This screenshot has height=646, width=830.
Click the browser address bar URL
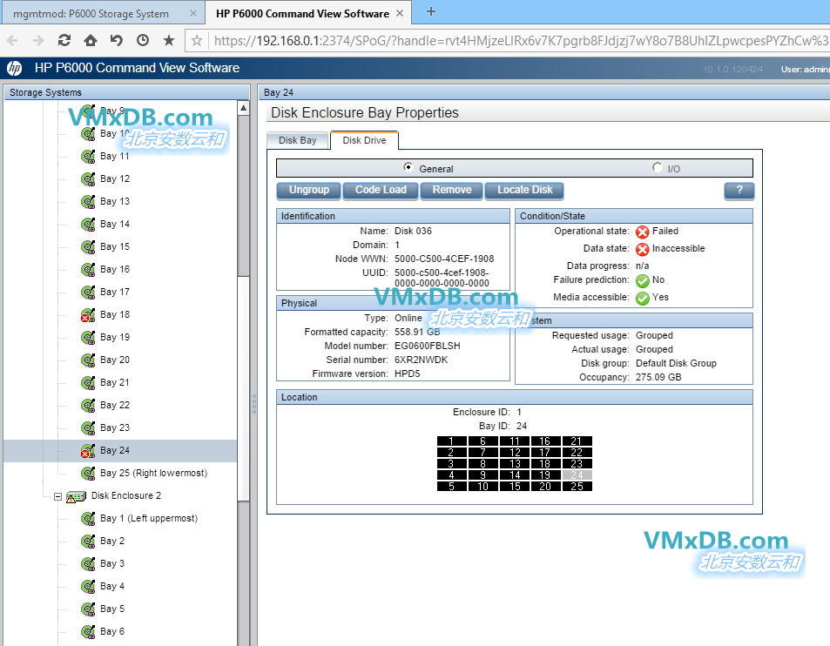tap(521, 41)
